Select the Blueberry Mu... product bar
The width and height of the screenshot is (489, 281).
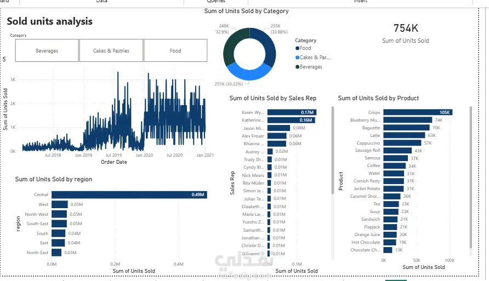408,120
